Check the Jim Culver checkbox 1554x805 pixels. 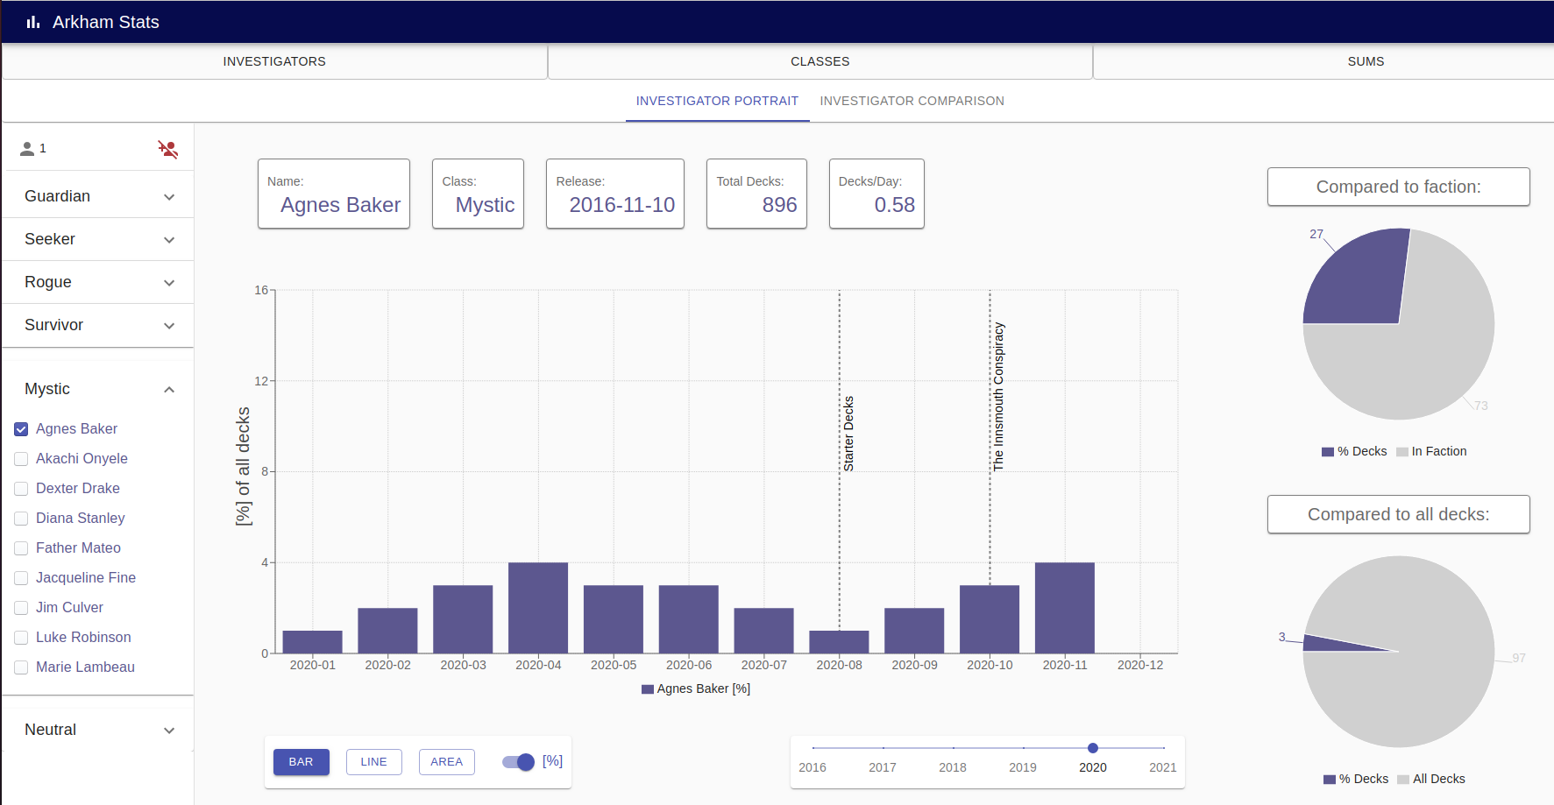tap(20, 607)
